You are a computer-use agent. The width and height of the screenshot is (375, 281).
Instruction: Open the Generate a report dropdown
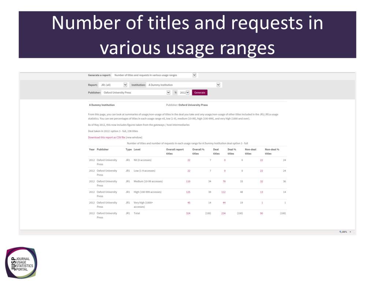[x=155, y=75]
